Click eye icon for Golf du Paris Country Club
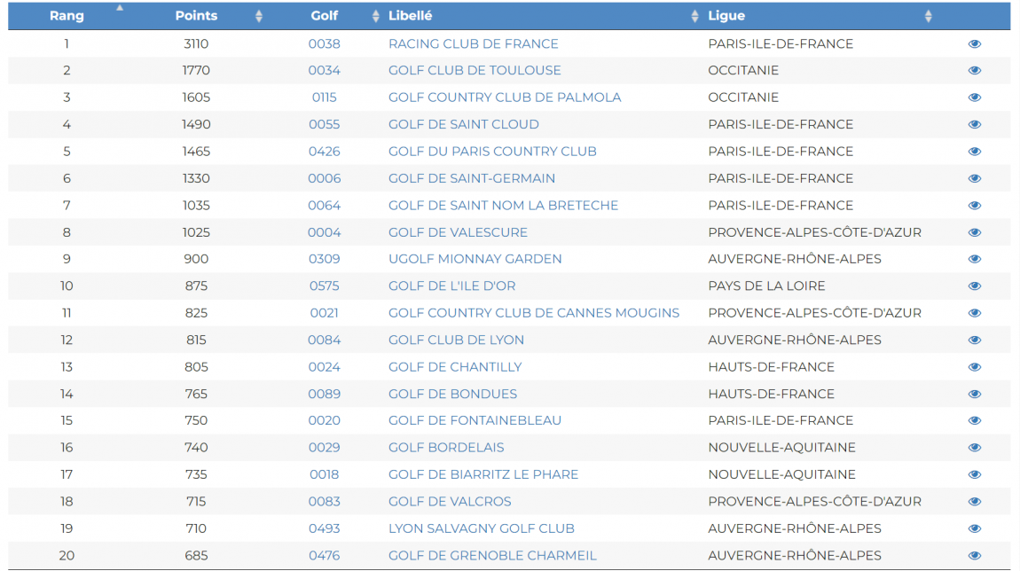This screenshot has width=1020, height=571. pos(974,152)
